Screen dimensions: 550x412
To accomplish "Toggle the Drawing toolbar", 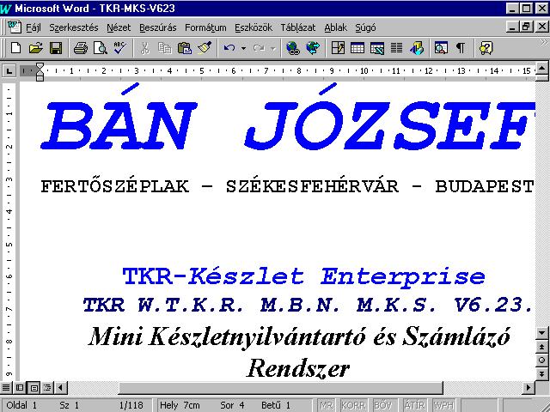I will [417, 48].
